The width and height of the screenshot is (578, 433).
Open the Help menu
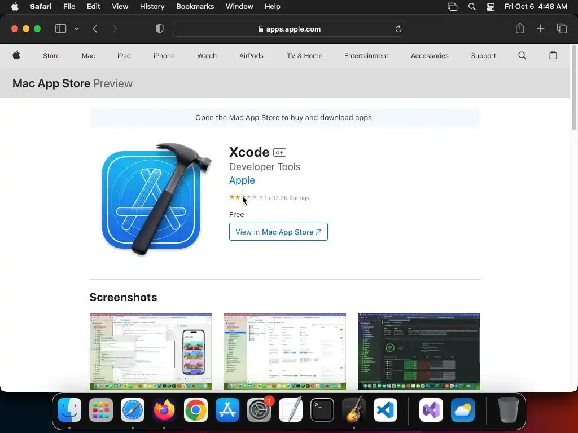273,7
